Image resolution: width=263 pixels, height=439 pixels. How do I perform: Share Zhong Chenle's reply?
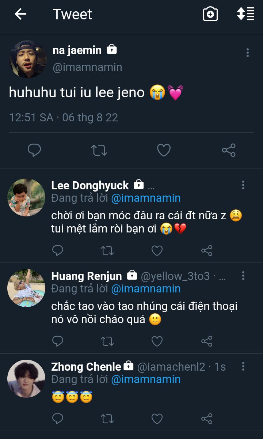(x=207, y=419)
